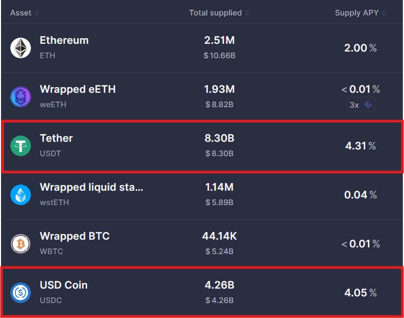Click the 4.05% USDC supply APY

coord(360,293)
